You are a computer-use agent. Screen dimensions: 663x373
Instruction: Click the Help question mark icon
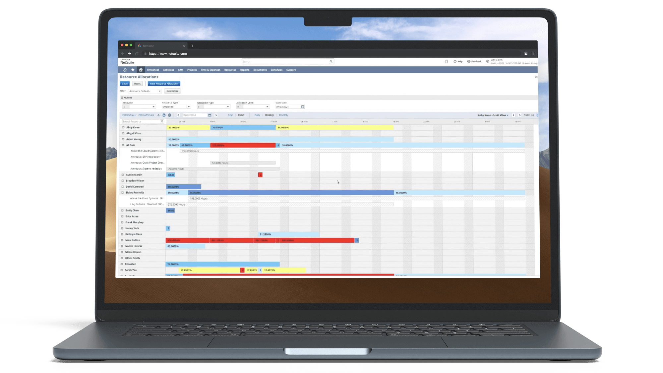(x=455, y=61)
